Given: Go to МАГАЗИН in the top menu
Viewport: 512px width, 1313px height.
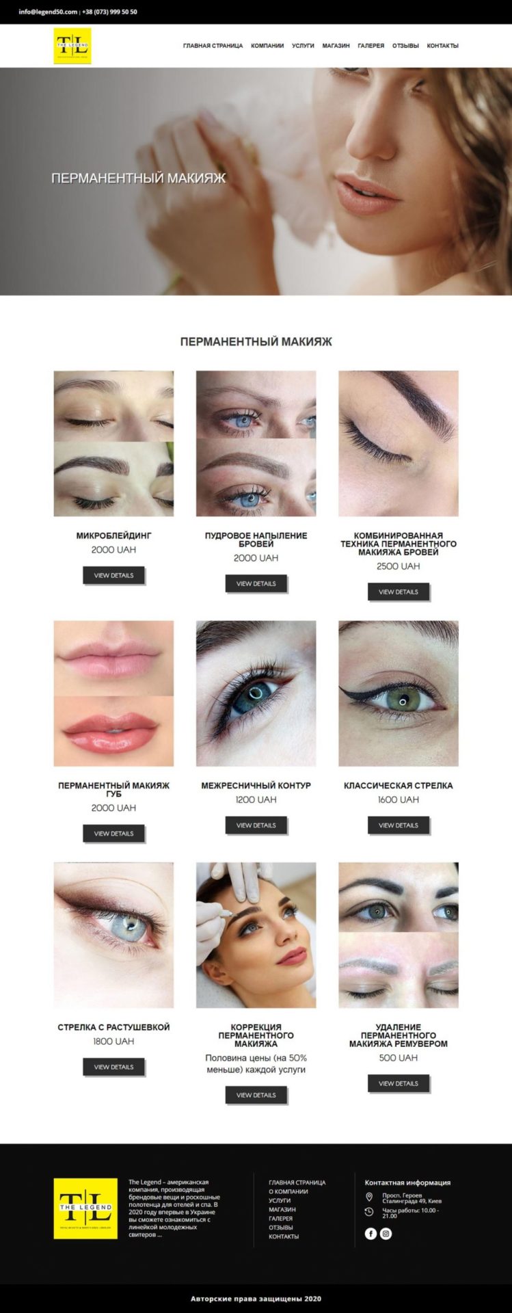Looking at the screenshot, I should [x=336, y=46].
